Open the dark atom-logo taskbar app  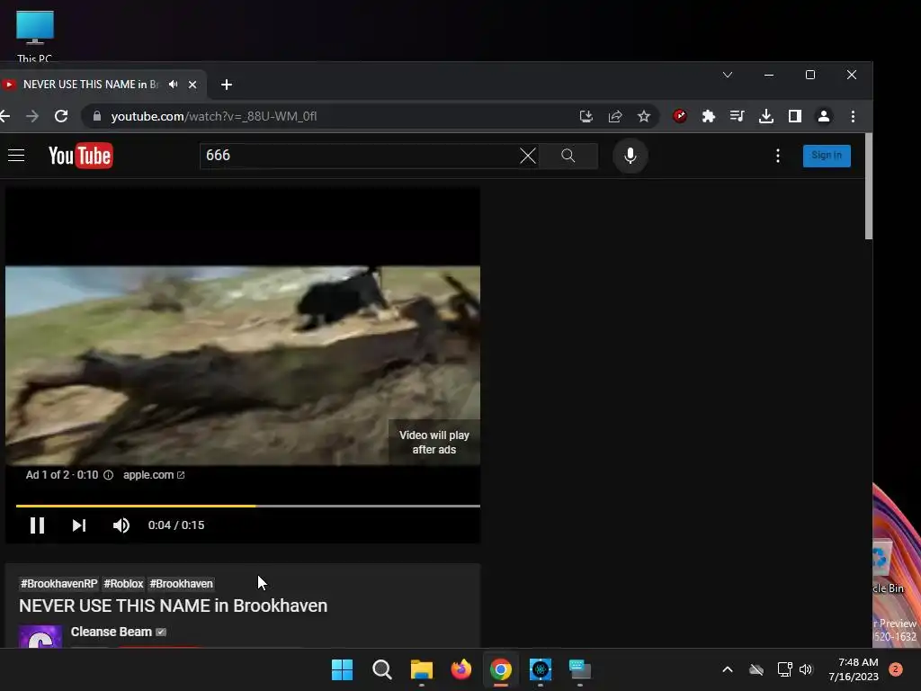[x=541, y=669]
